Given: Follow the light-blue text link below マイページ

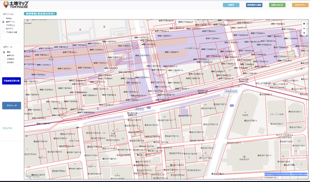Looking at the screenshot, I should tap(7, 128).
